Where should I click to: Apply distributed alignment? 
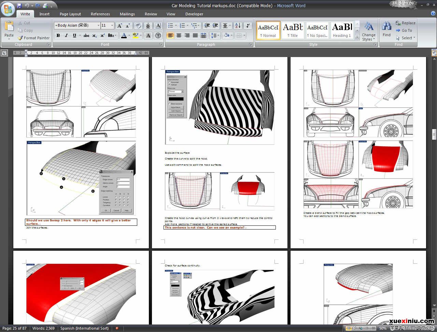203,36
